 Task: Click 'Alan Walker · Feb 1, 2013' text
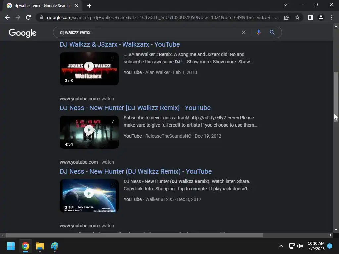coord(171,72)
